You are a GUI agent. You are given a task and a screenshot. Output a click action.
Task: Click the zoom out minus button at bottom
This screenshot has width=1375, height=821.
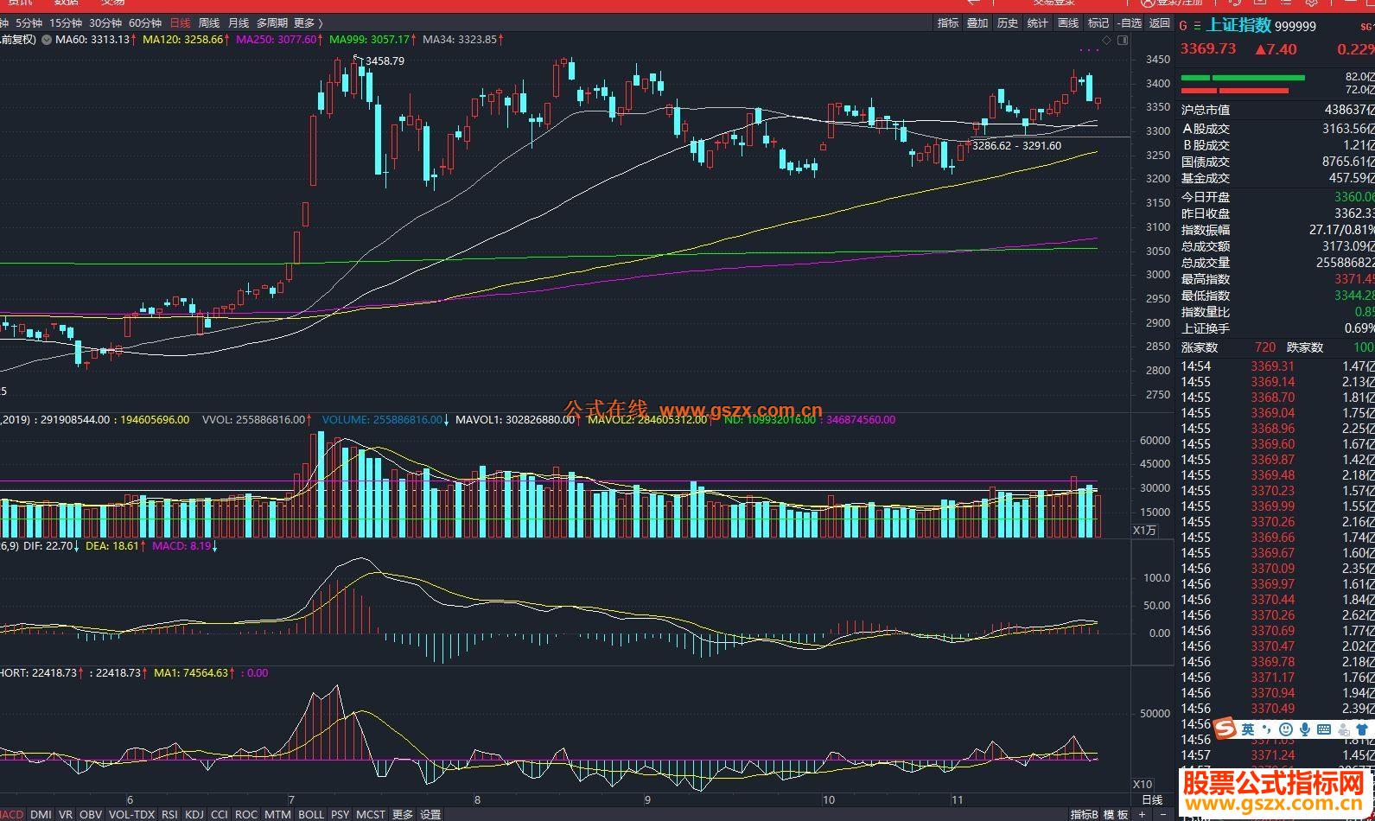tap(1162, 814)
